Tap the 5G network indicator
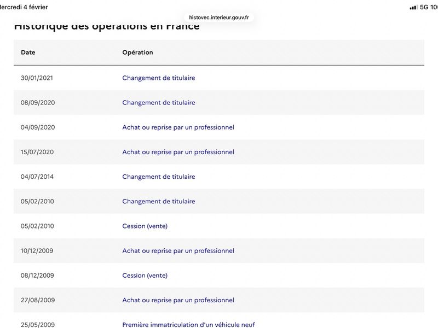This screenshot has width=438, height=328. click(x=424, y=7)
